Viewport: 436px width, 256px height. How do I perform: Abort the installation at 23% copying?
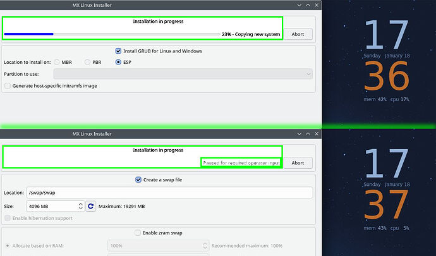[x=298, y=34]
